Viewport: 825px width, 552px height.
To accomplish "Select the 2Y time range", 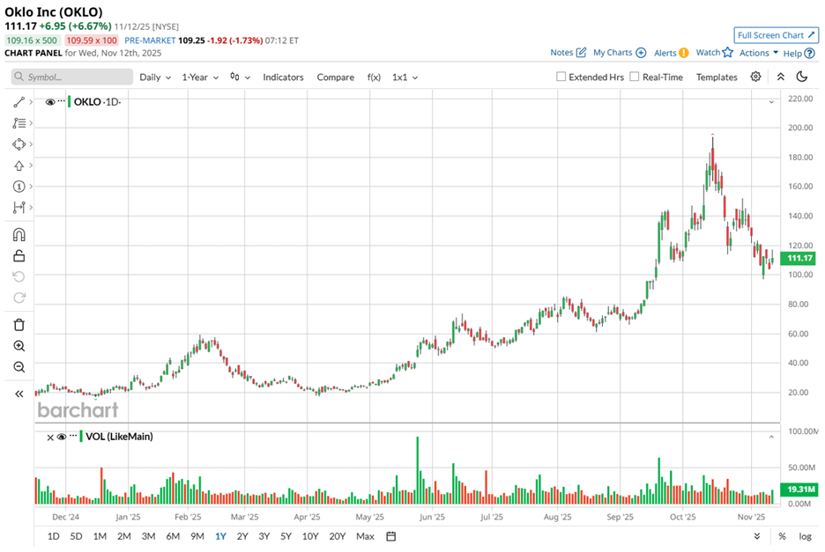I will (242, 536).
